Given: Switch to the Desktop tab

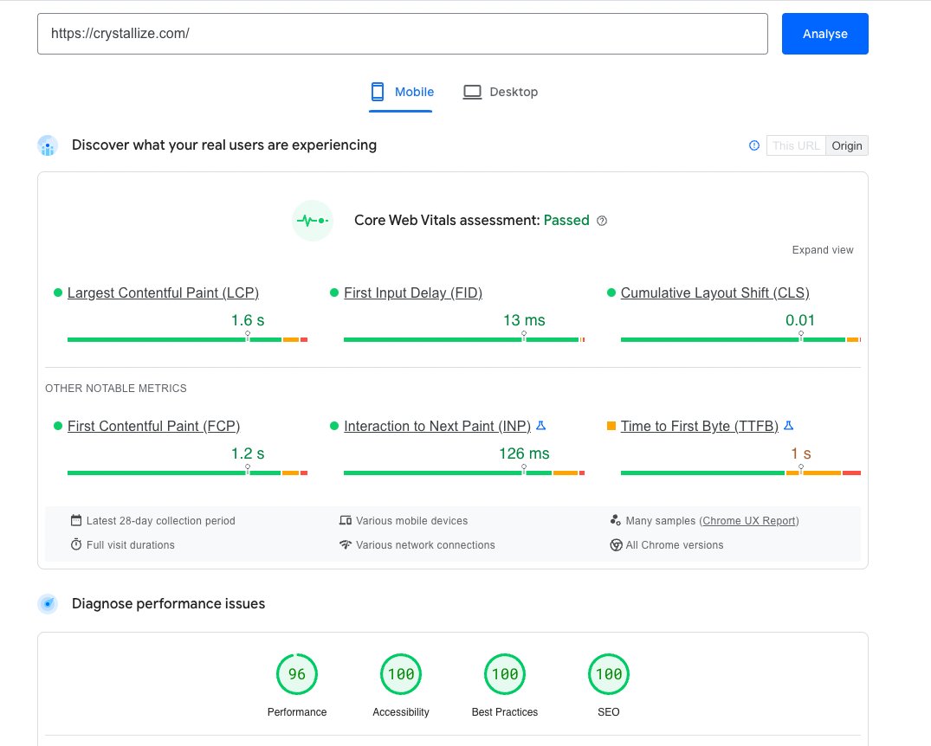Looking at the screenshot, I should coord(501,92).
